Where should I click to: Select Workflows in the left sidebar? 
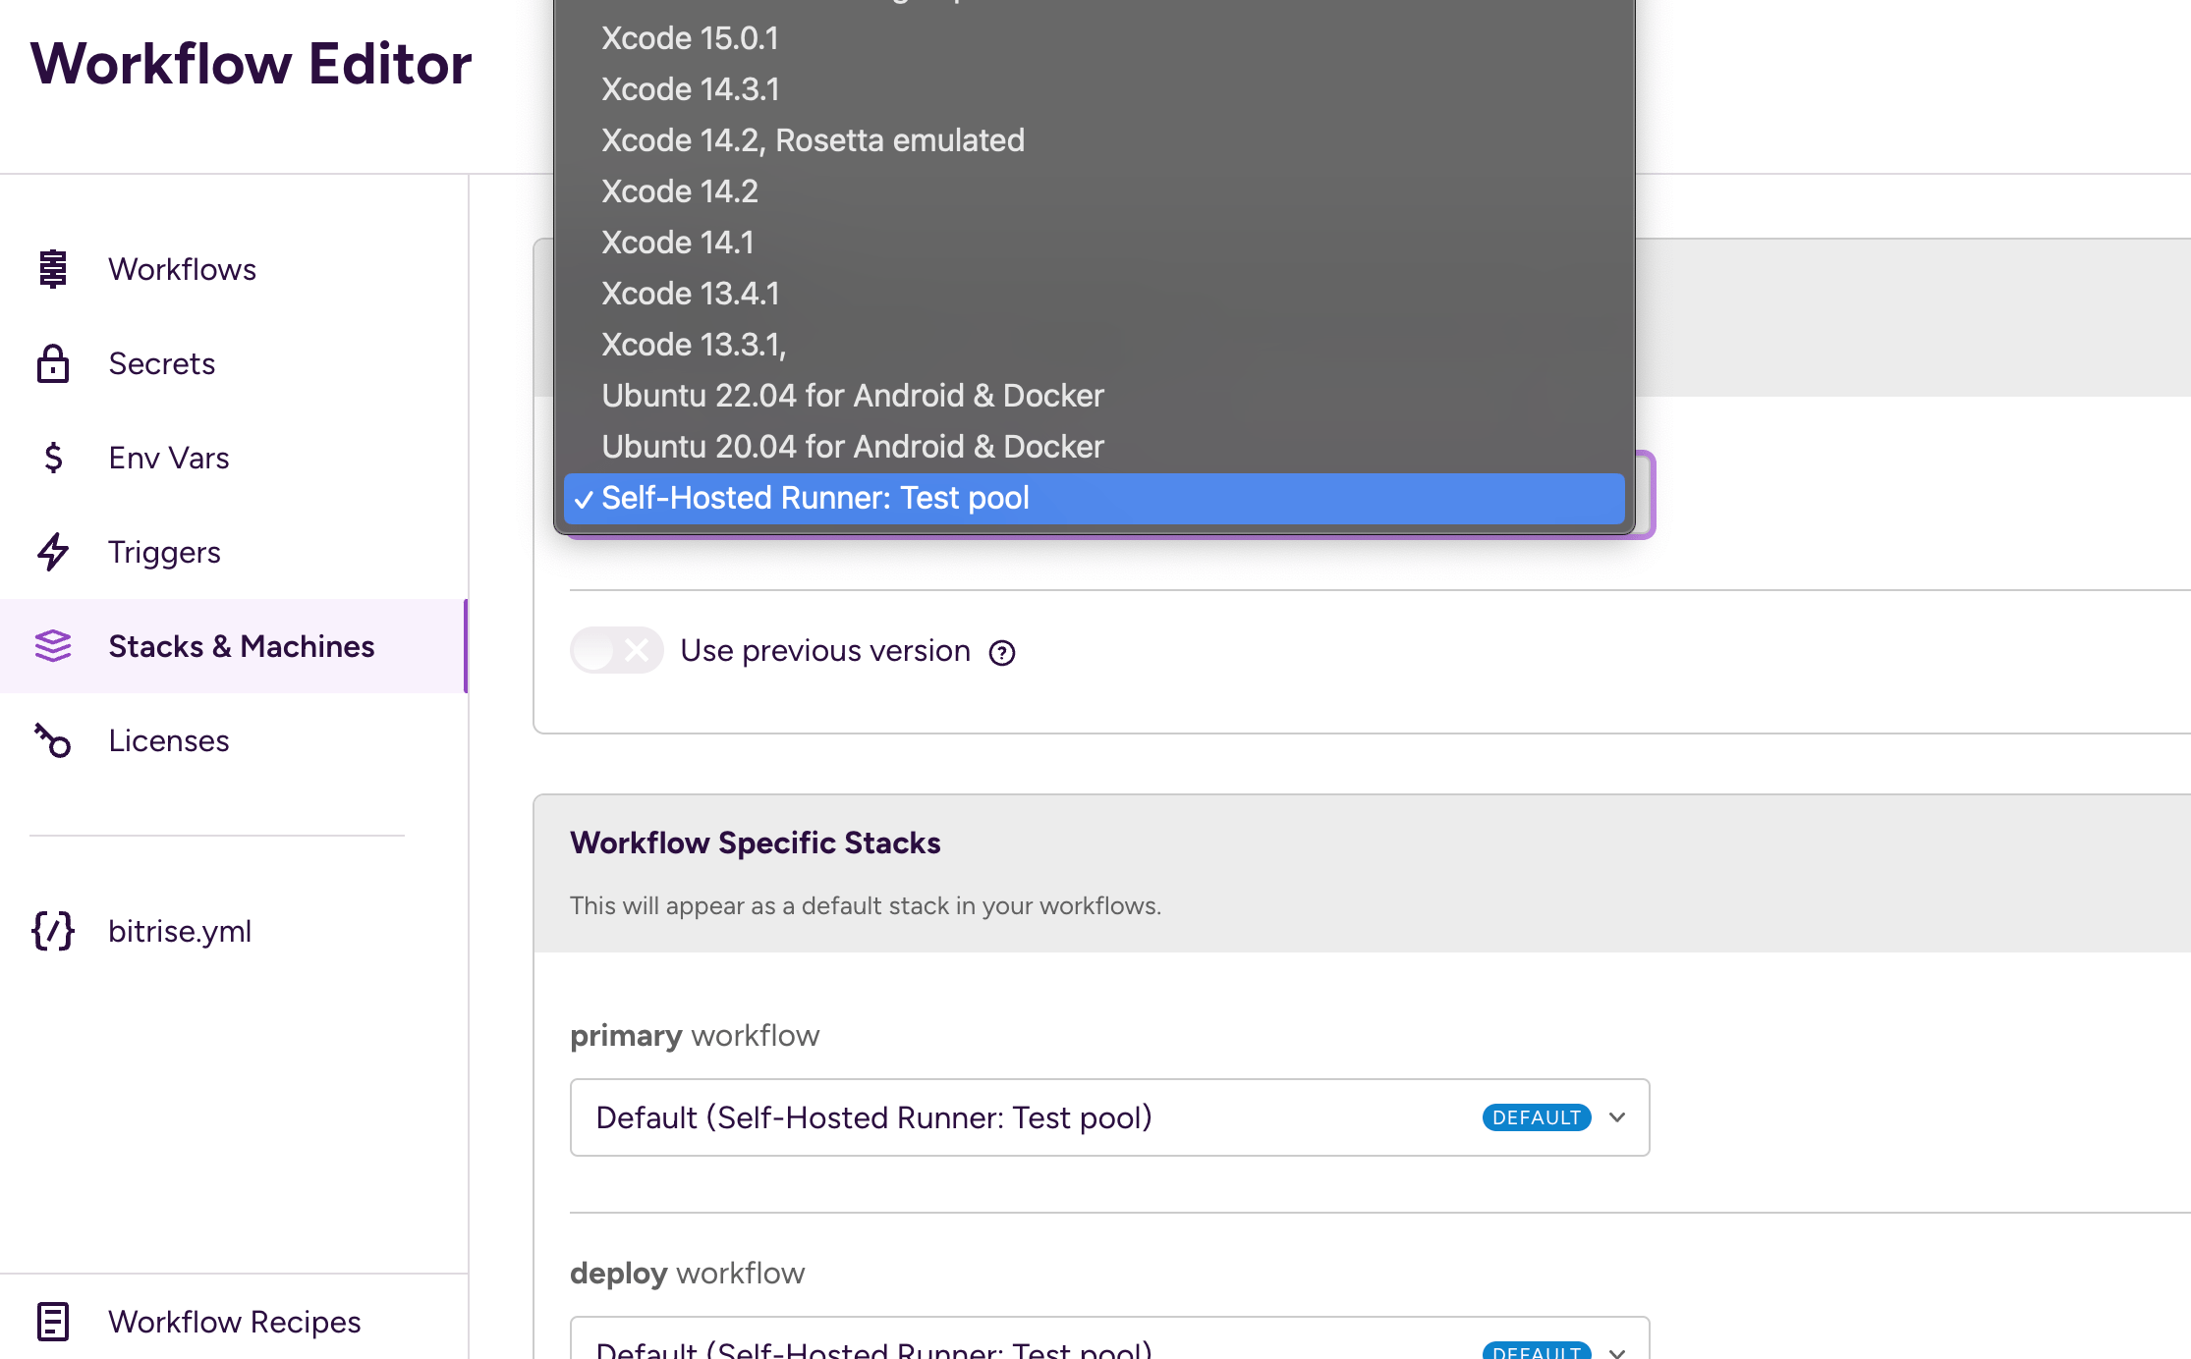pos(182,269)
